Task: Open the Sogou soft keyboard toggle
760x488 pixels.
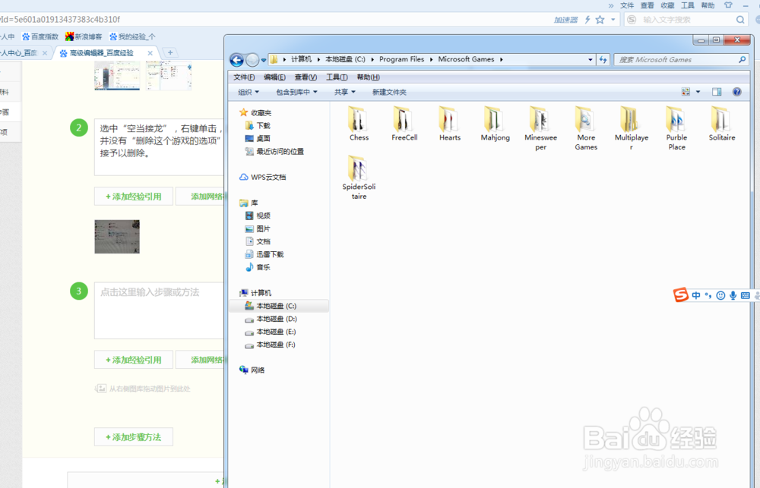Action: click(x=744, y=295)
